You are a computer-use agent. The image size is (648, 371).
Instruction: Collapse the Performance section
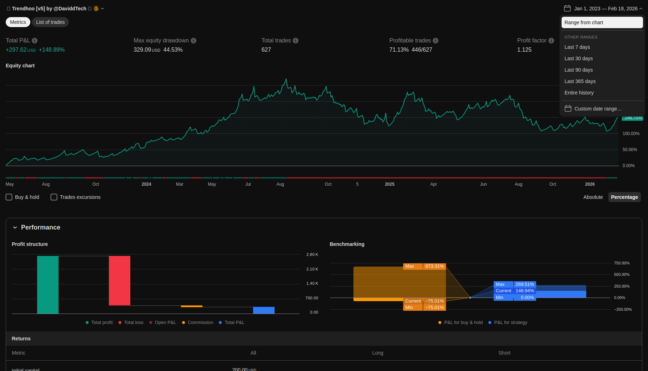point(15,227)
